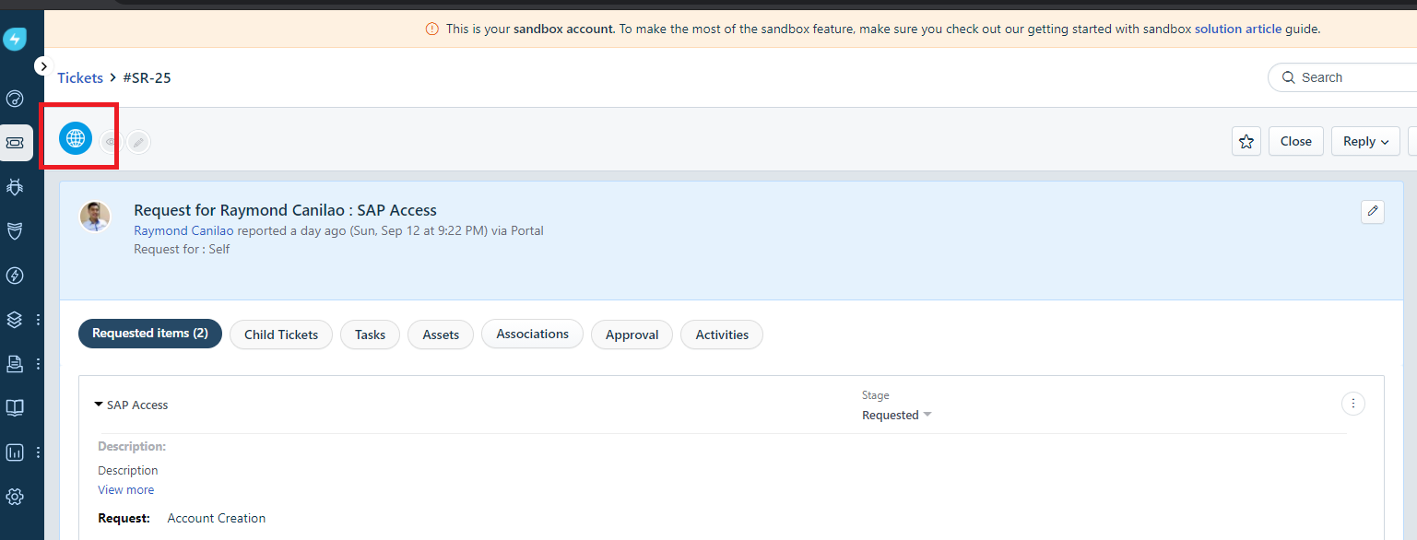This screenshot has width=1417, height=540.
Task: Open the Solutions book icon in sidebar
Action: 15,408
